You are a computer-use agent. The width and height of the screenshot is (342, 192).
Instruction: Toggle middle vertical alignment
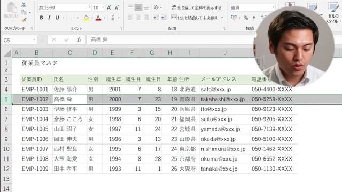pos(138,7)
